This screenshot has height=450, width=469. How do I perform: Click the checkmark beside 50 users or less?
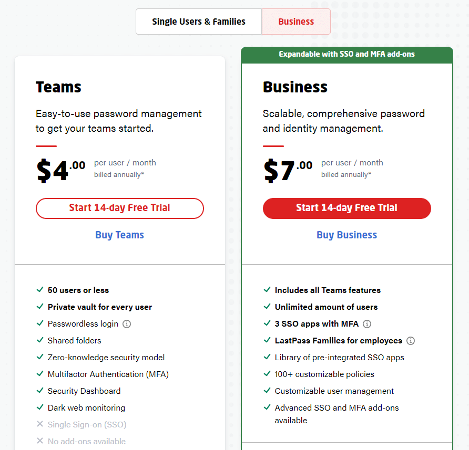[x=40, y=289]
